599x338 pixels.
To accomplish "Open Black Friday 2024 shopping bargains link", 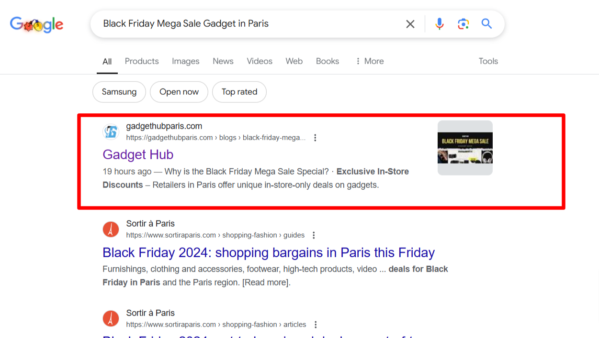I will point(269,252).
